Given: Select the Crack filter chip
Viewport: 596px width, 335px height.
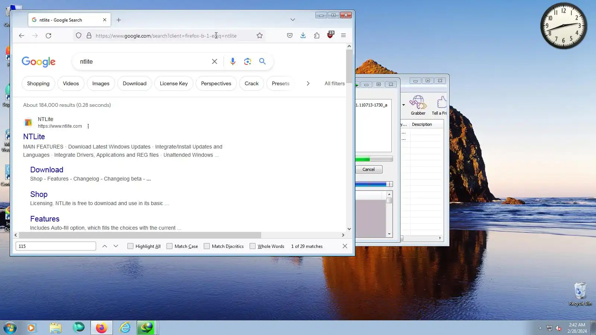Looking at the screenshot, I should [251, 83].
